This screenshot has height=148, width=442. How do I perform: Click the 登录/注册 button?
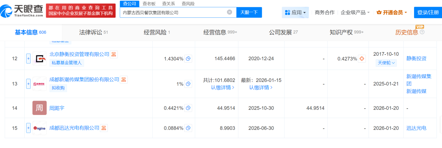428,12
